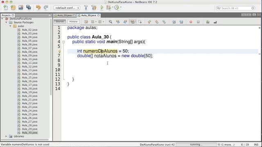Select Aula_30.java in the Projects tree
The image size is (262, 147).
pyautogui.click(x=29, y=132)
